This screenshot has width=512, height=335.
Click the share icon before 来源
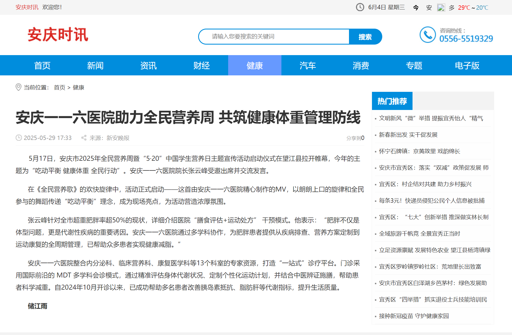coord(84,138)
